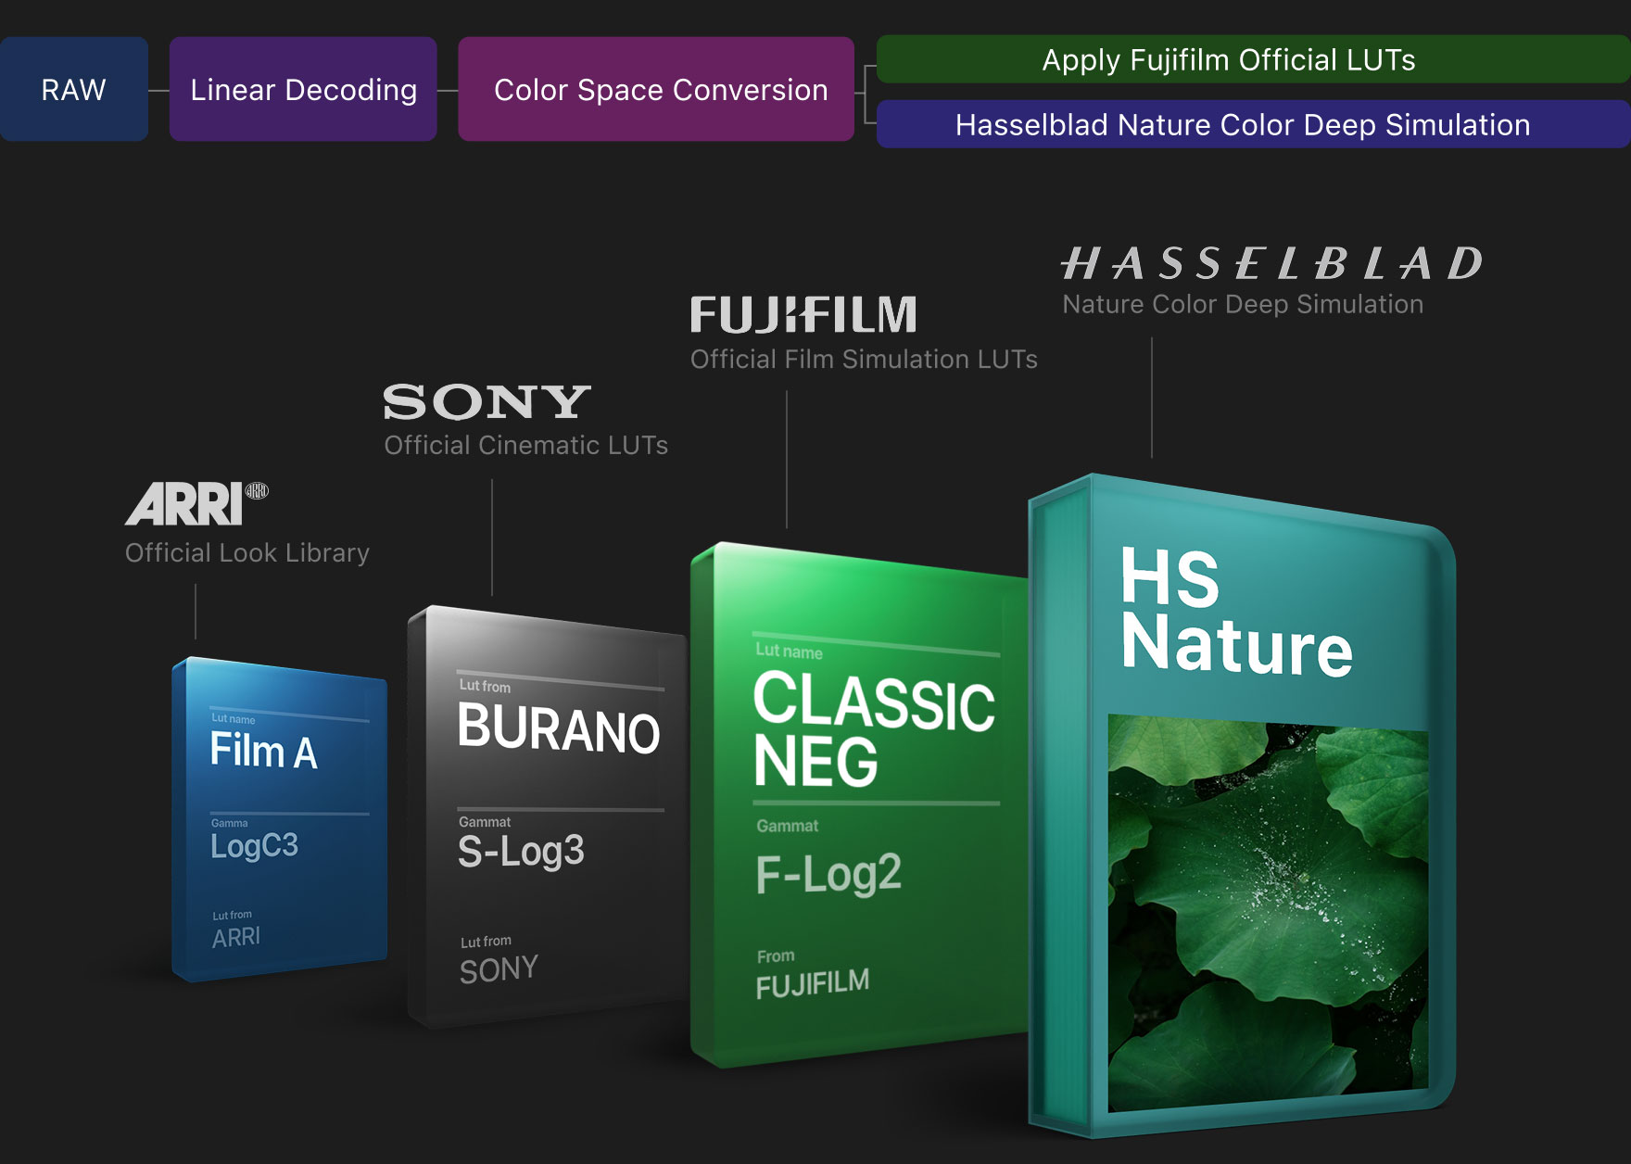
Task: Click "From" label above FUJIFILM on green card
Action: tap(776, 955)
